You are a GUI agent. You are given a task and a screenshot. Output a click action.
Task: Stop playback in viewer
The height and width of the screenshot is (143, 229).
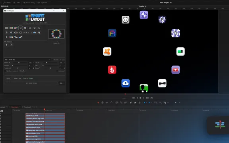coord(140,98)
